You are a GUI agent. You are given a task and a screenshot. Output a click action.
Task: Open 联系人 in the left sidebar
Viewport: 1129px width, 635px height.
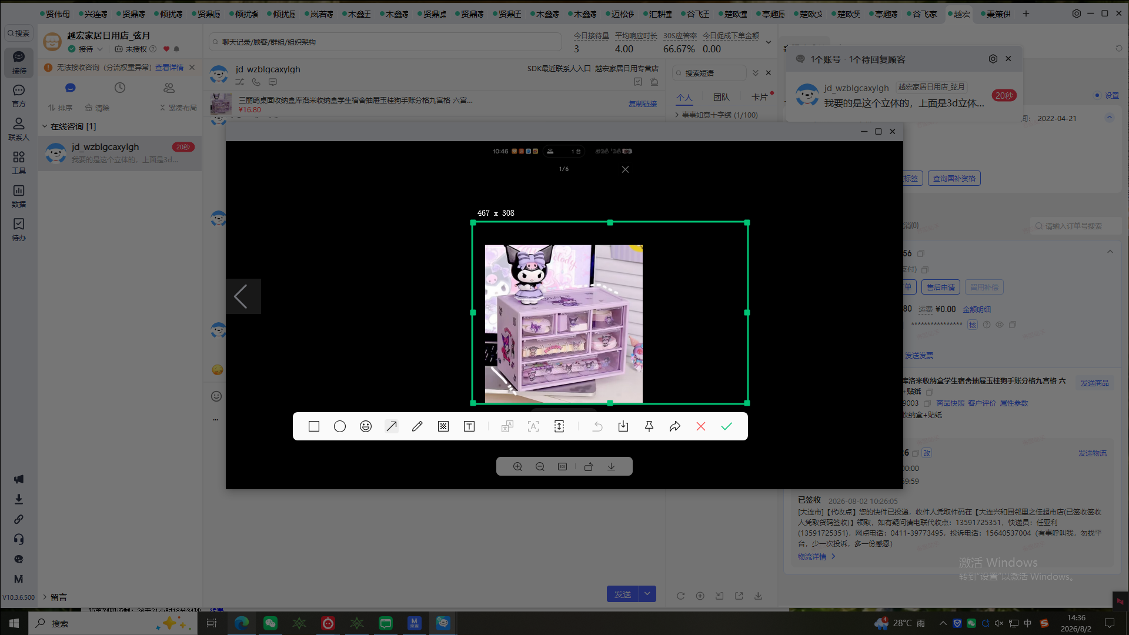tap(19, 129)
